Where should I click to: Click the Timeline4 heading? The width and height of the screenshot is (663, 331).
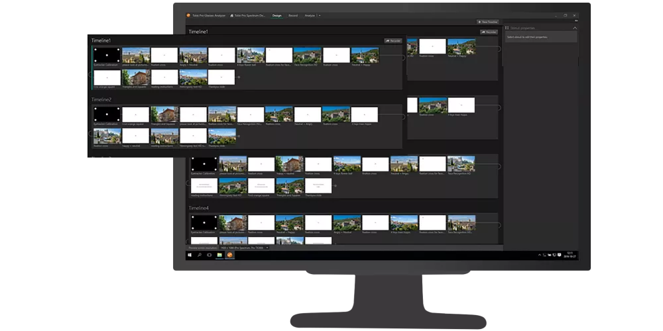[199, 208]
